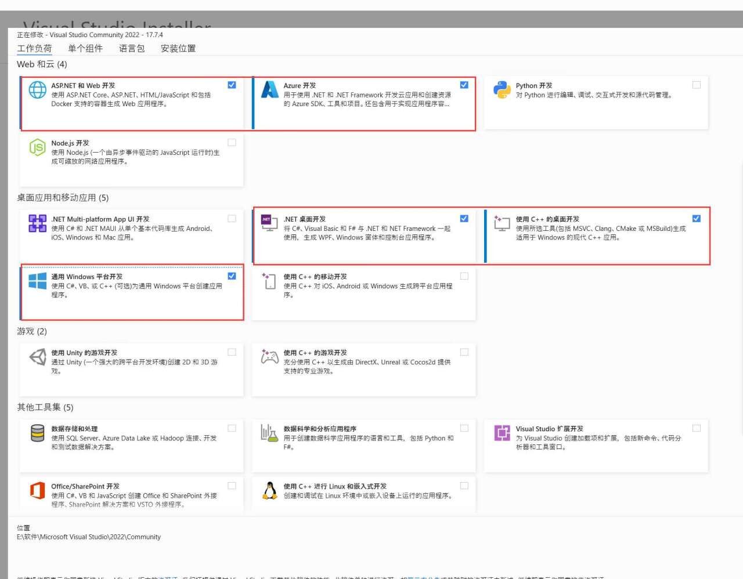Enable the Node.js development workload checkbox
The width and height of the screenshot is (743, 579).
[232, 142]
